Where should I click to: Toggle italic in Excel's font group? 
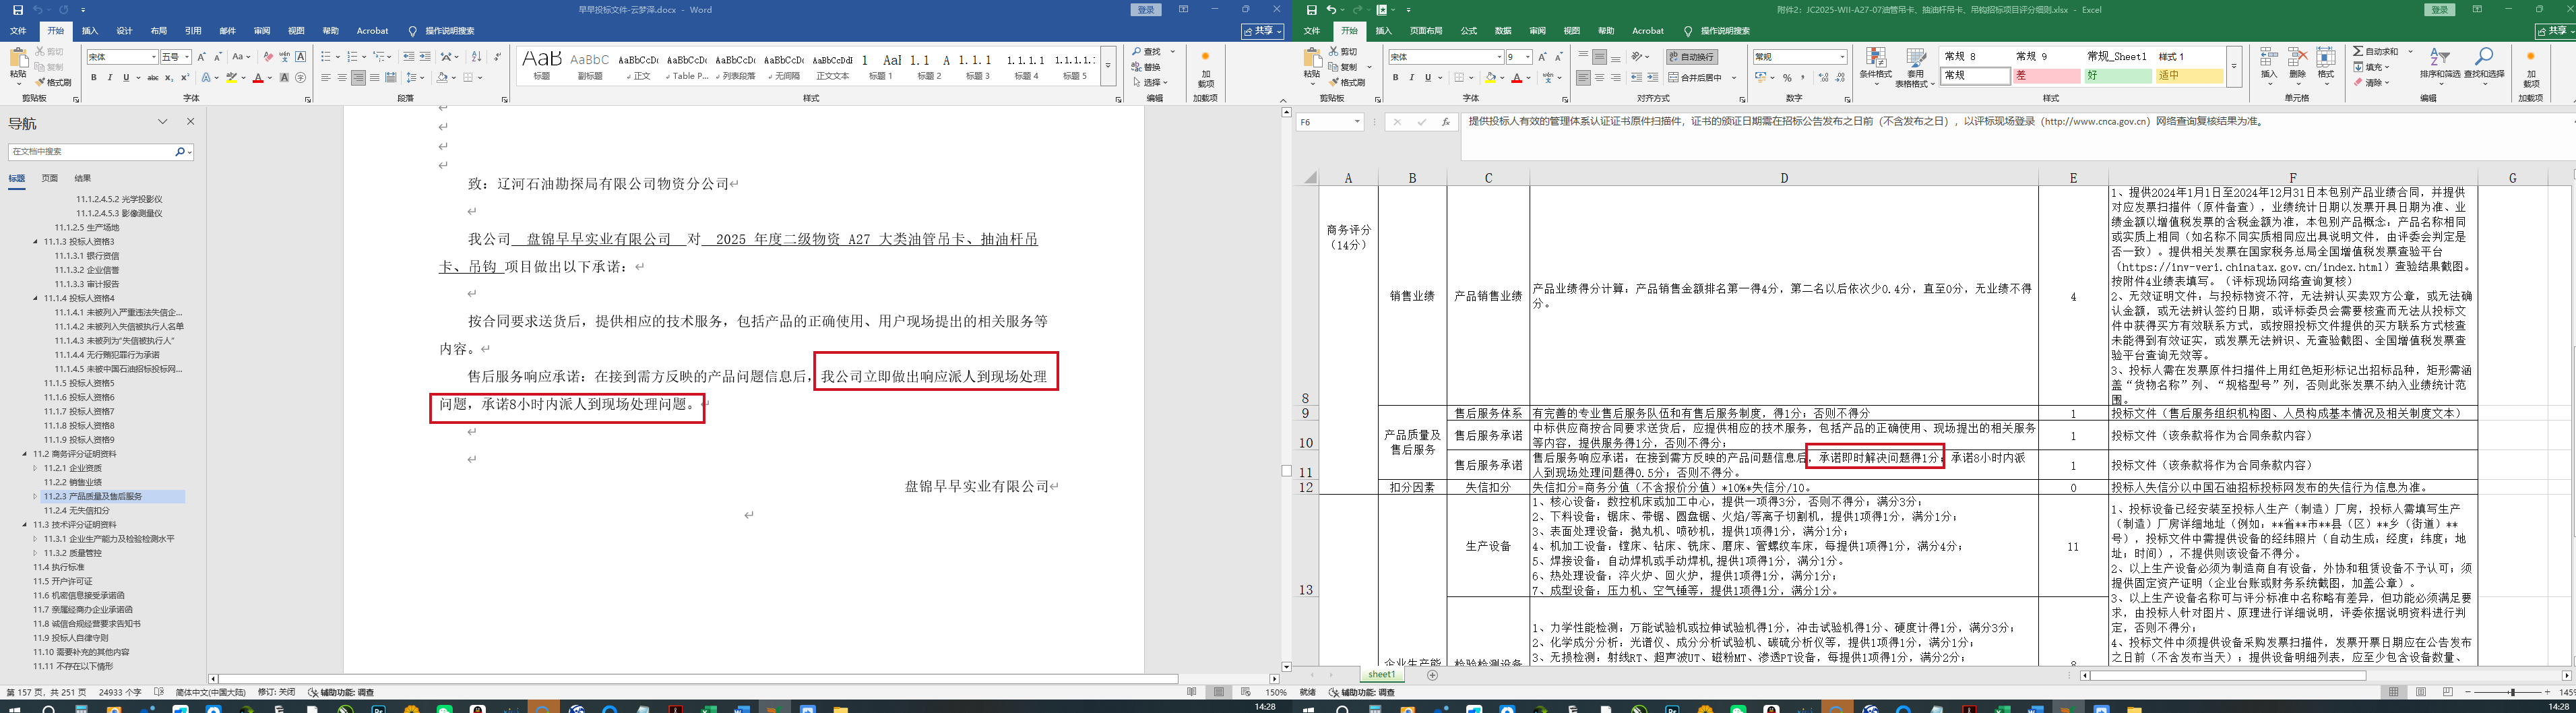[x=1412, y=78]
